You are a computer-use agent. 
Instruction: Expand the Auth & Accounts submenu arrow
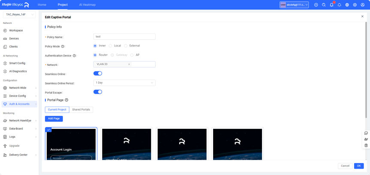36,104
